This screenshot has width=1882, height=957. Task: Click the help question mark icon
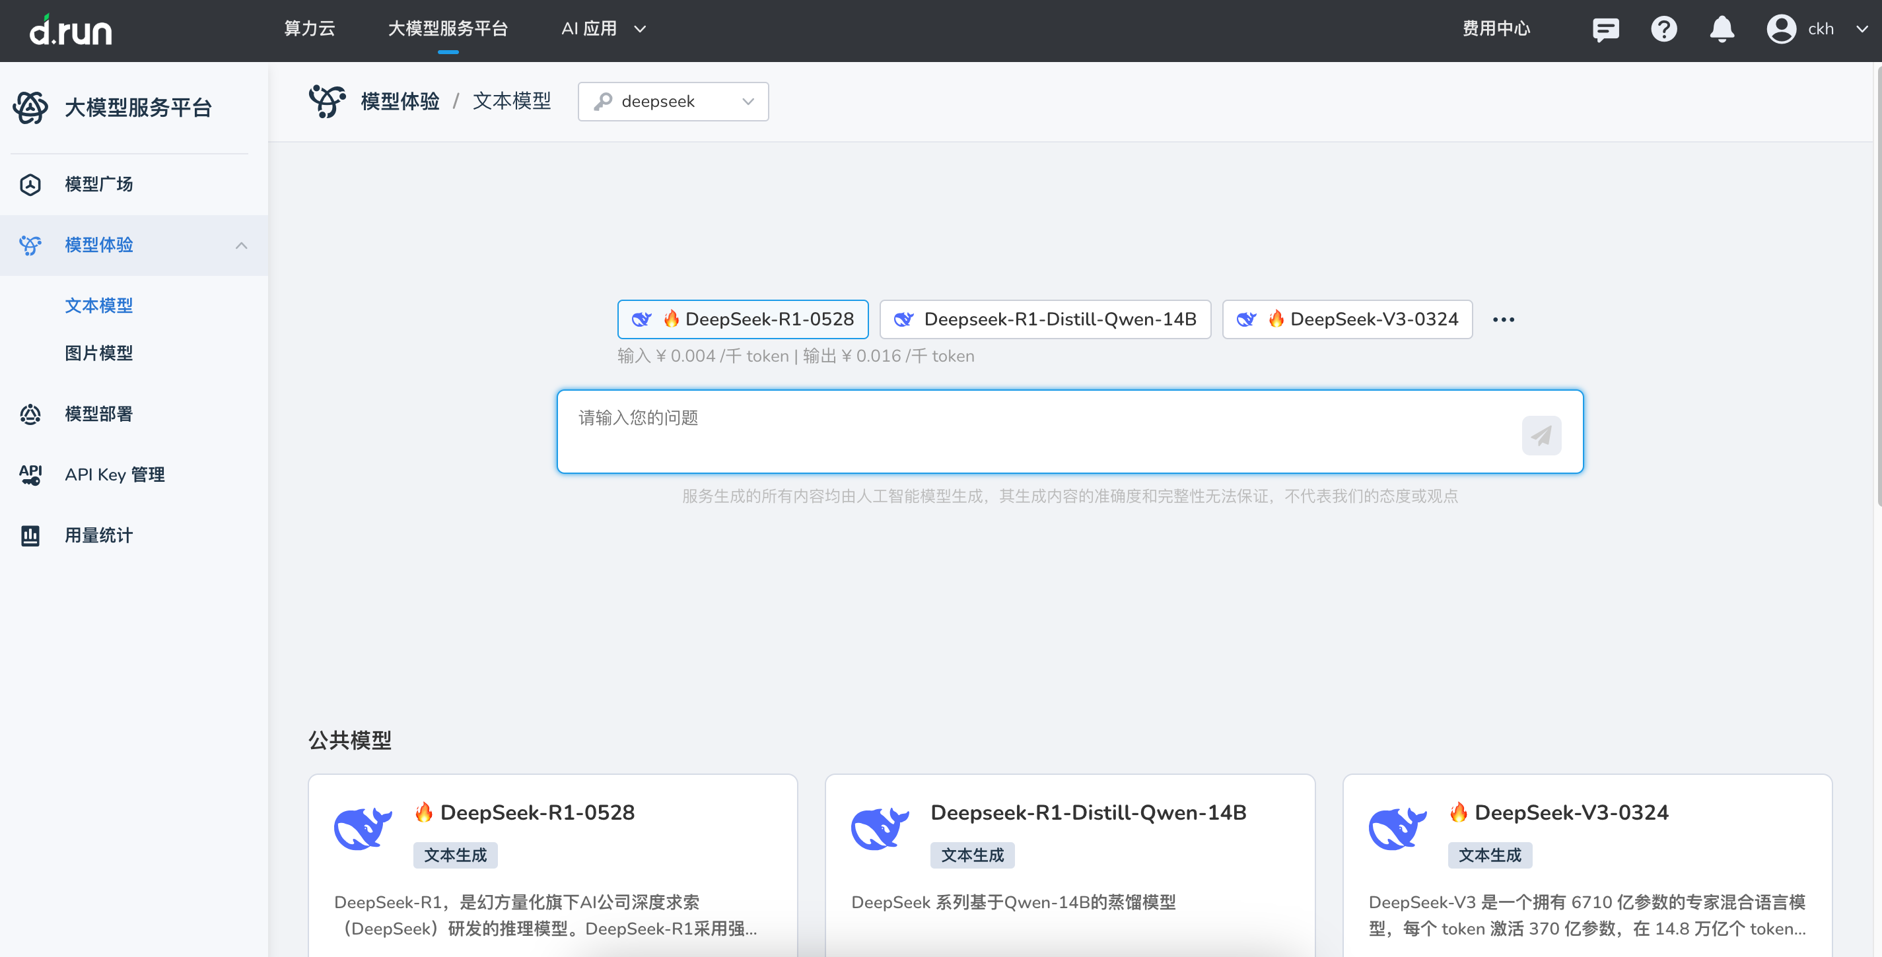coord(1663,29)
